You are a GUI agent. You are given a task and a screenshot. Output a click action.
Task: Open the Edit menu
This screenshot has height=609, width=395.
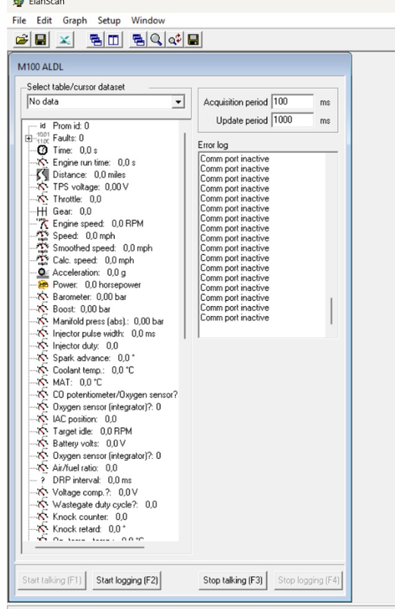(44, 21)
